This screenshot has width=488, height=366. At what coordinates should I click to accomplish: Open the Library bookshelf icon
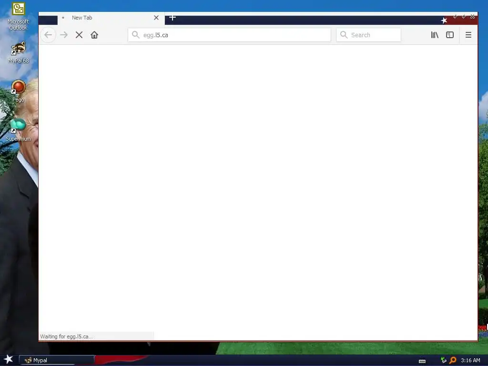(435, 35)
